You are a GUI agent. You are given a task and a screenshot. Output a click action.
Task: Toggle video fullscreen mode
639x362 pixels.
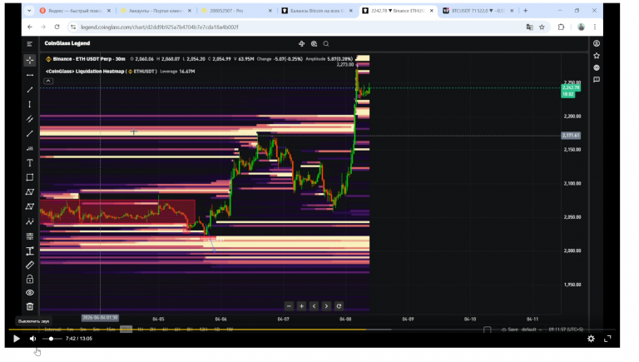click(x=607, y=339)
